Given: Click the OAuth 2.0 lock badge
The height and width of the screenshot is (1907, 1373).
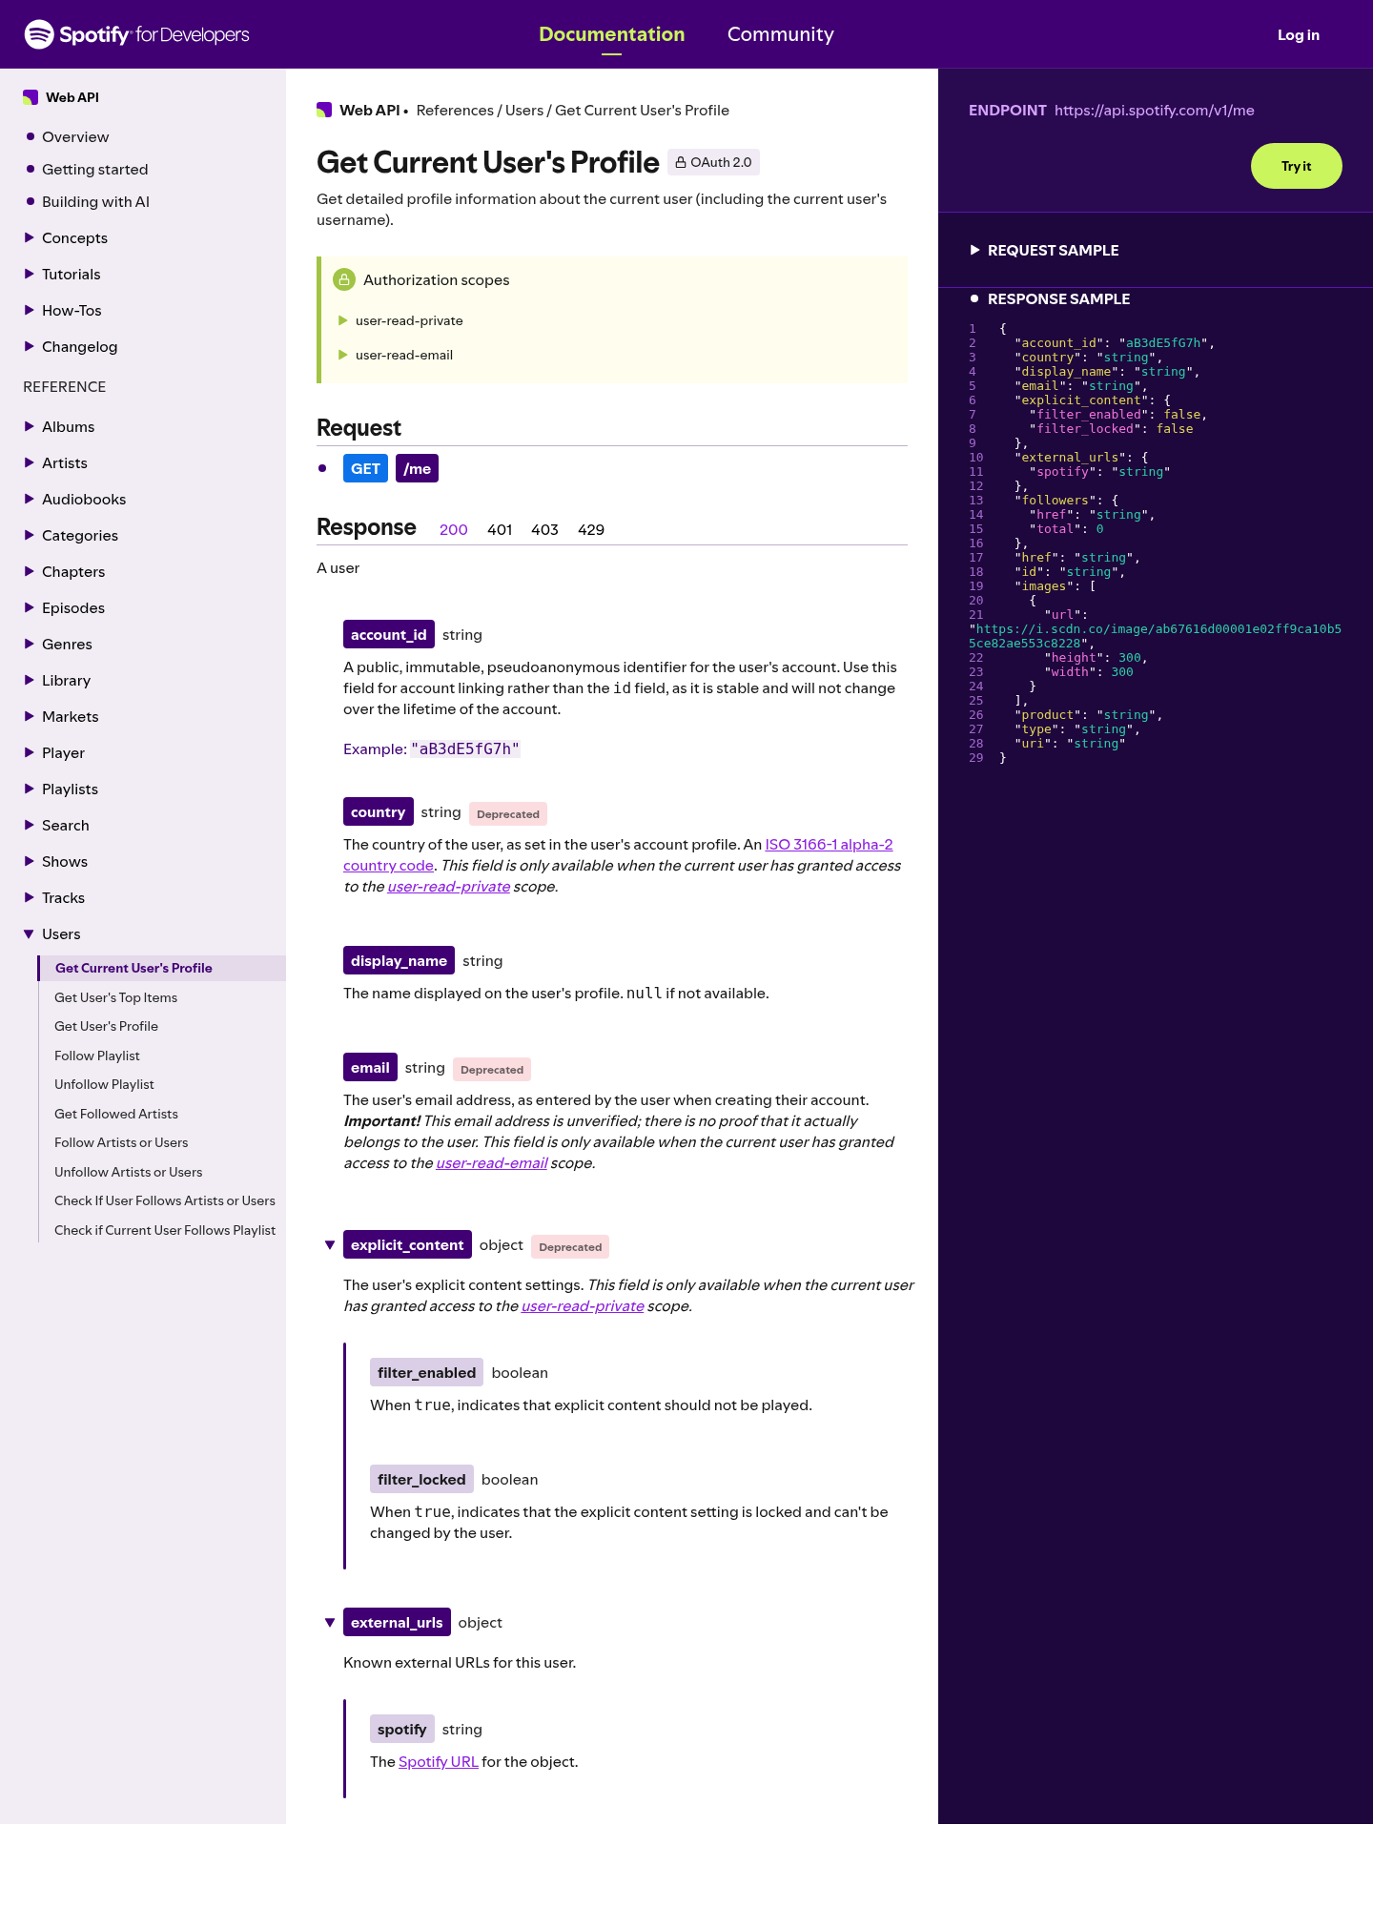Looking at the screenshot, I should pyautogui.click(x=713, y=162).
